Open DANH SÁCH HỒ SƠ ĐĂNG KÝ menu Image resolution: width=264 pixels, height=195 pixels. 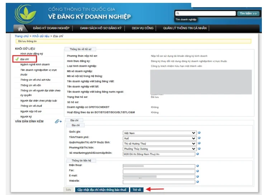click(101, 28)
